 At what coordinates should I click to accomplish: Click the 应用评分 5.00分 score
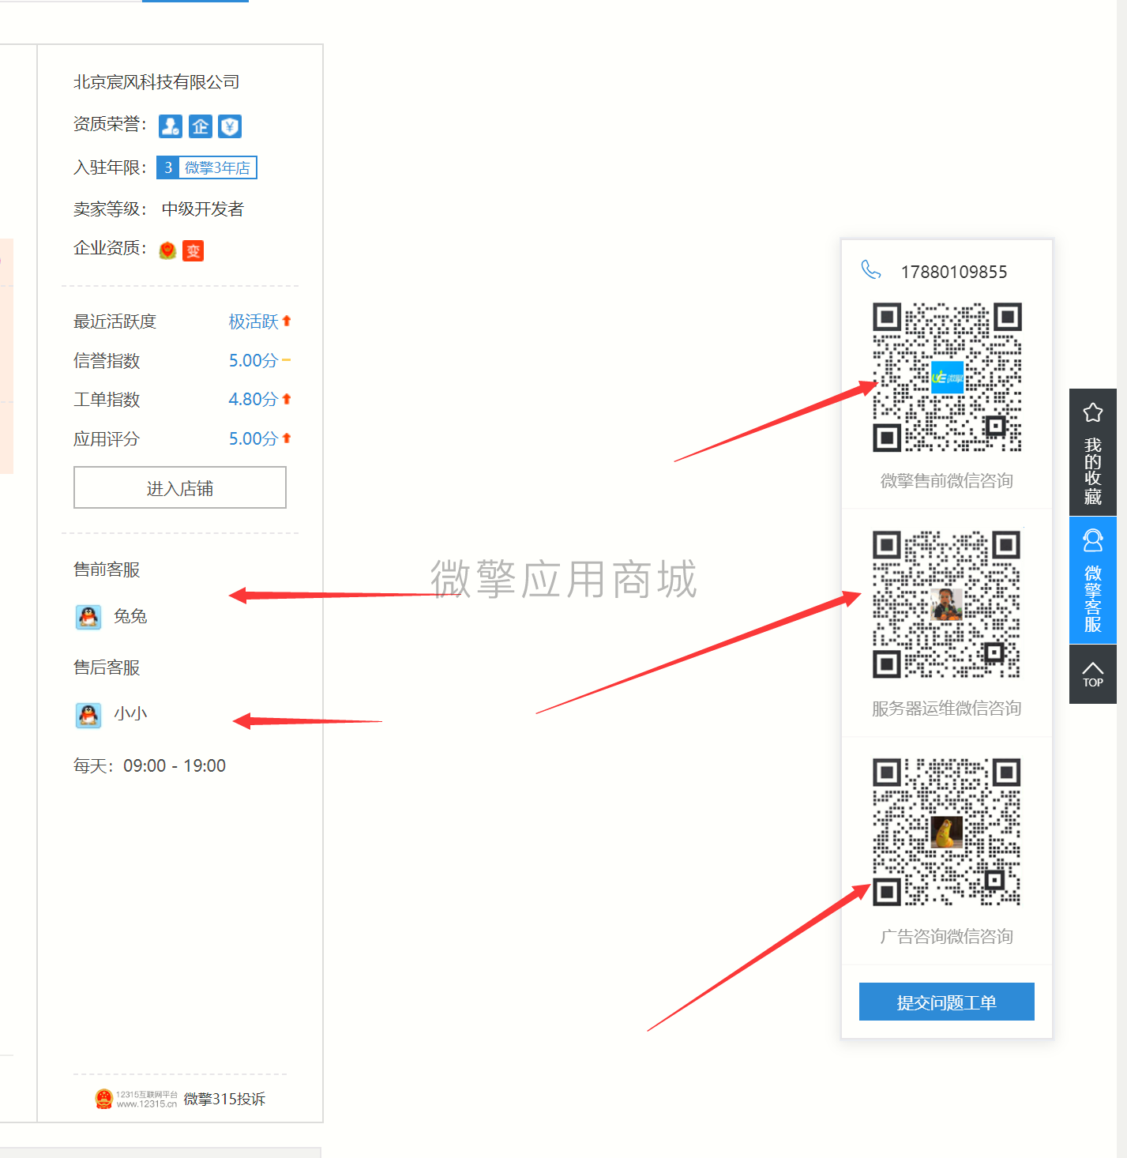254,438
